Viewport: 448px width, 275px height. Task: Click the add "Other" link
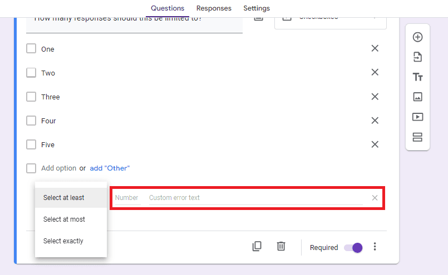110,168
